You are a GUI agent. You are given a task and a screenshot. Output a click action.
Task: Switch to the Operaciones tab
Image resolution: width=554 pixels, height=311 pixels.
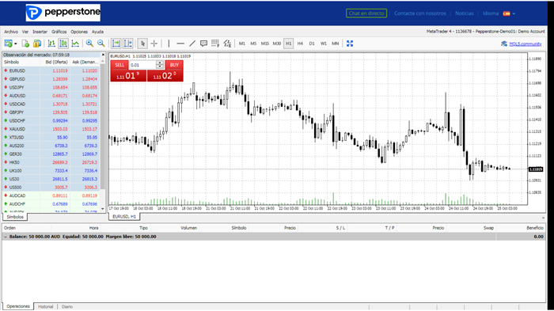point(18,306)
